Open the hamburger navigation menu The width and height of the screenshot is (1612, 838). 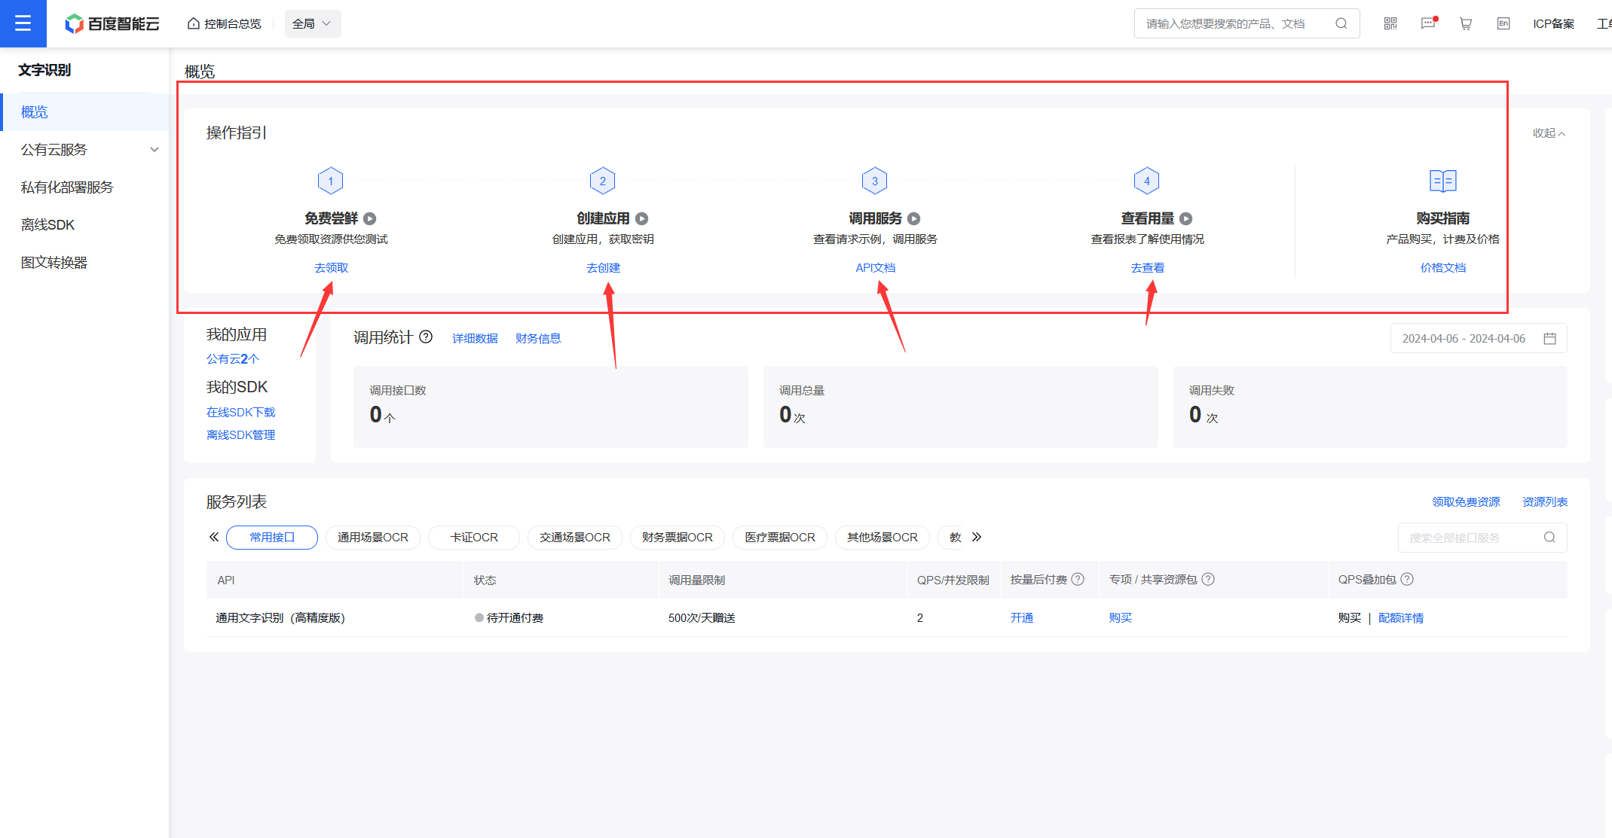(23, 23)
